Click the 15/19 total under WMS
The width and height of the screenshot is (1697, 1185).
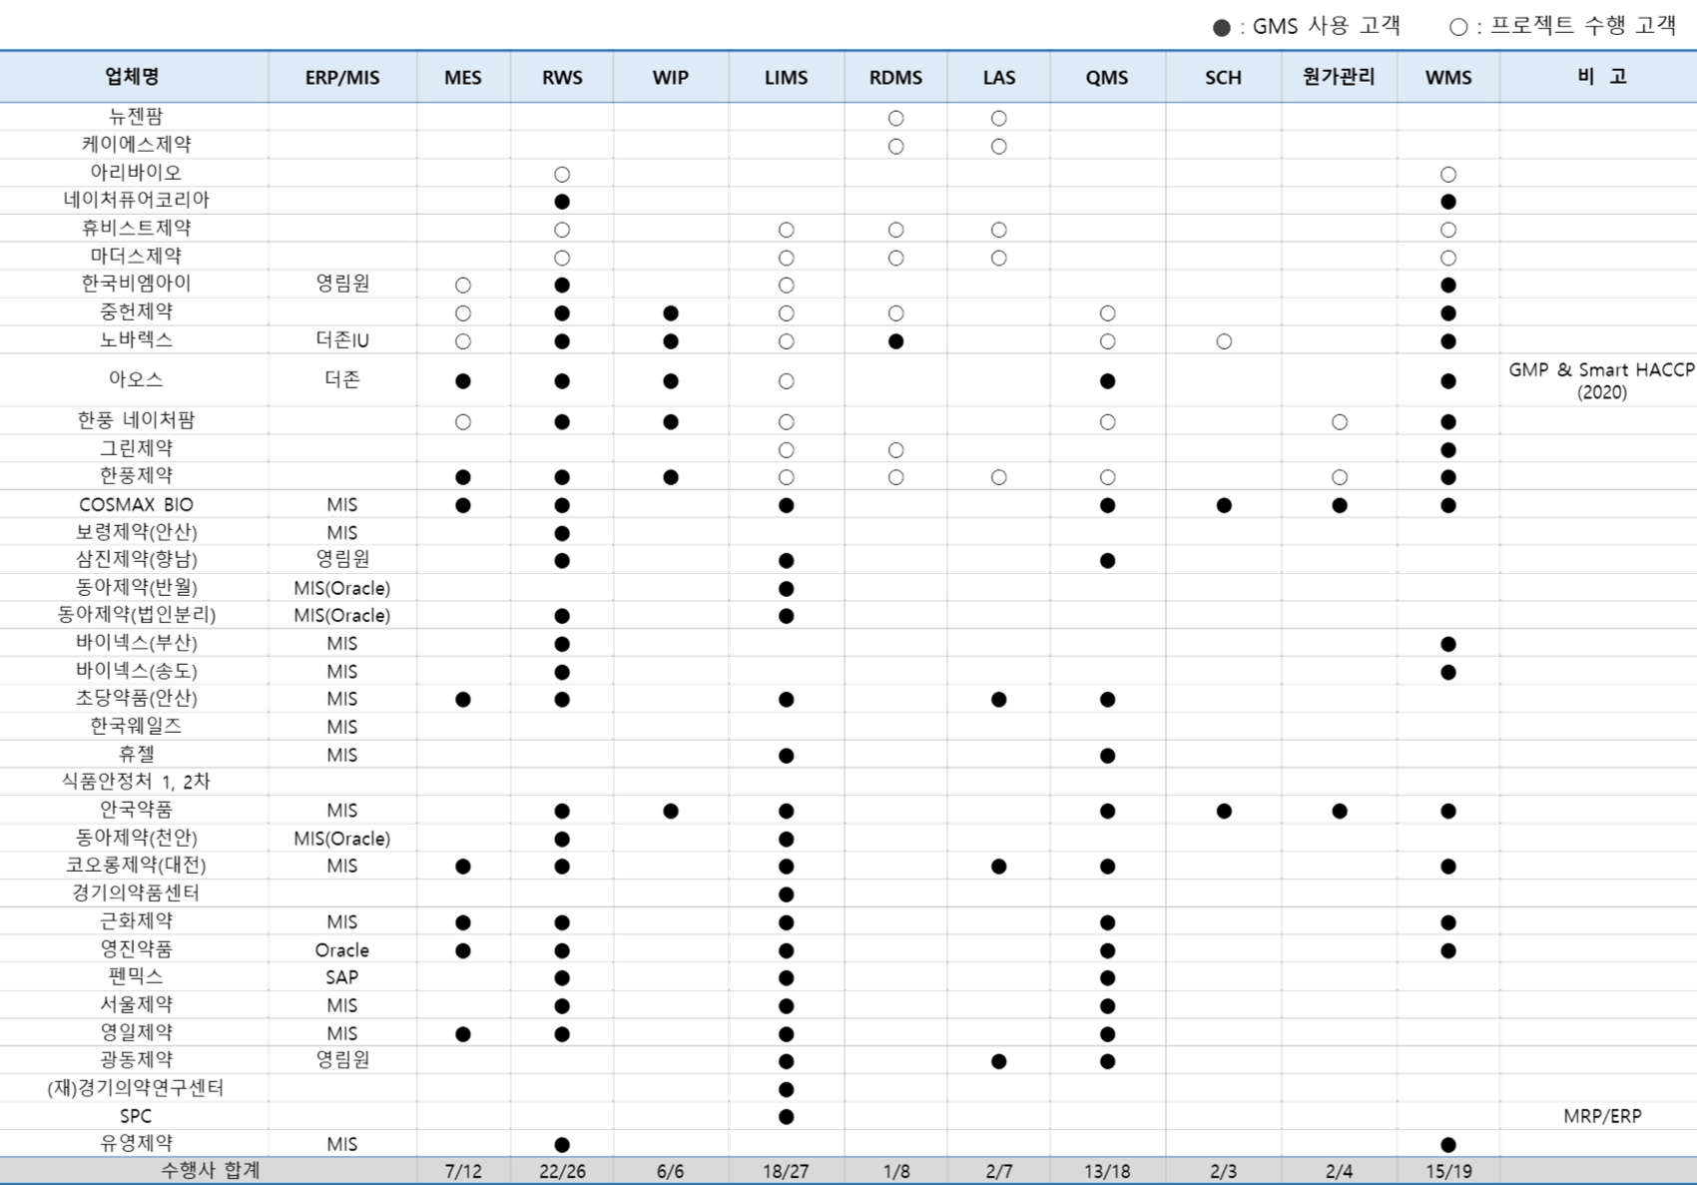1447,1171
